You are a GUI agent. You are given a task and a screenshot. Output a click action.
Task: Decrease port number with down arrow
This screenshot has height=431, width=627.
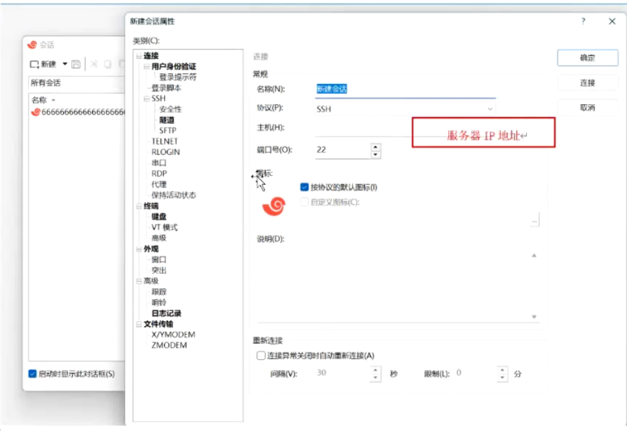(376, 155)
